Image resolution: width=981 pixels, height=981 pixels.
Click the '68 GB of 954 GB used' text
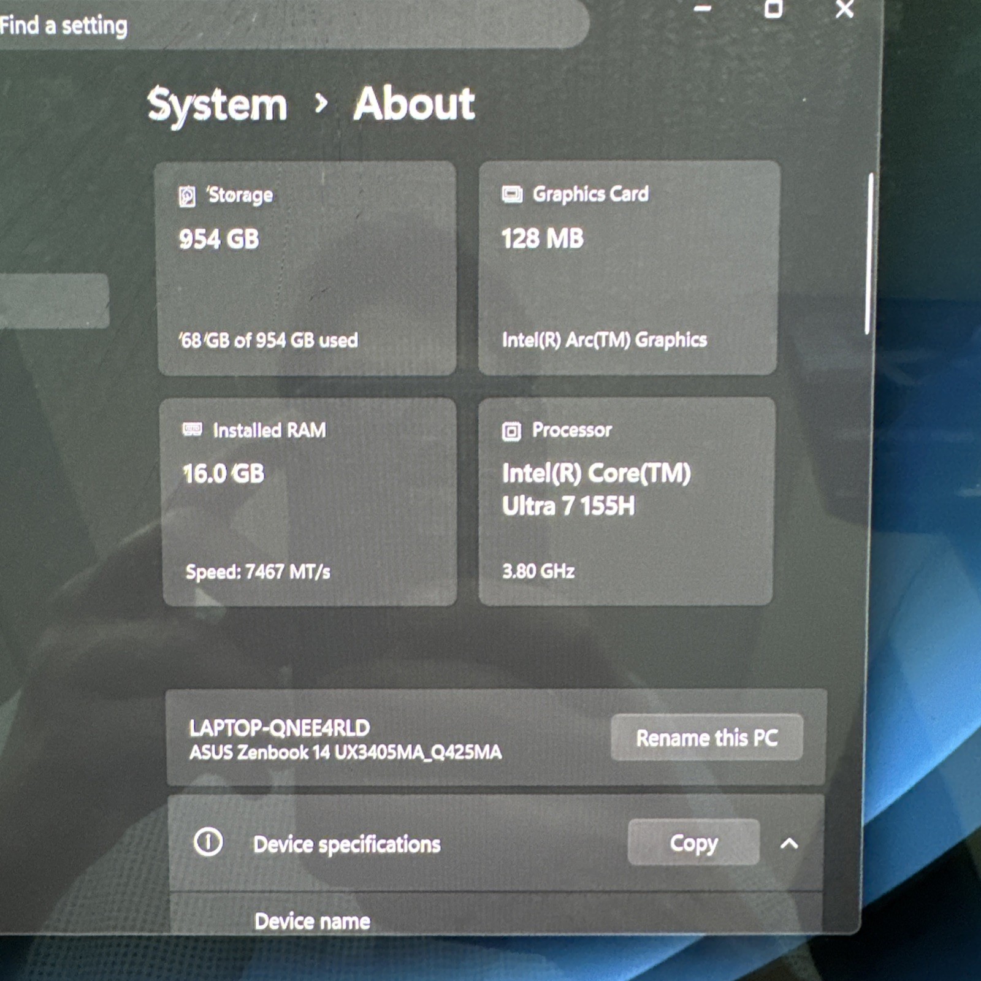point(268,340)
